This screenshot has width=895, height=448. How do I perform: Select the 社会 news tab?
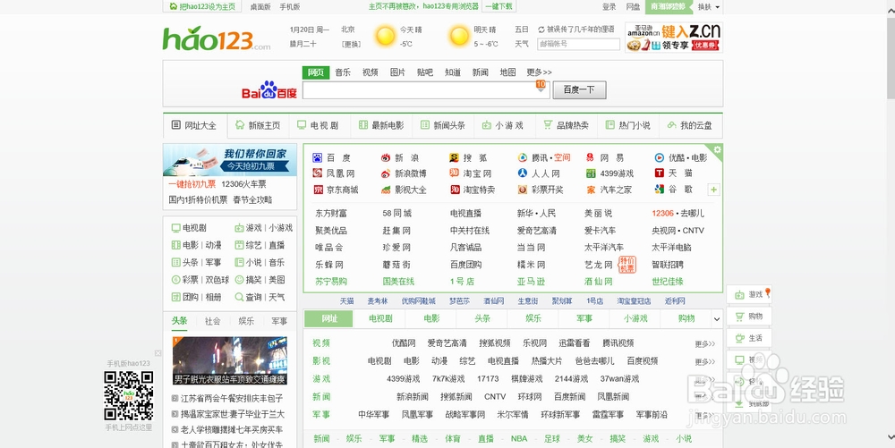tap(212, 321)
